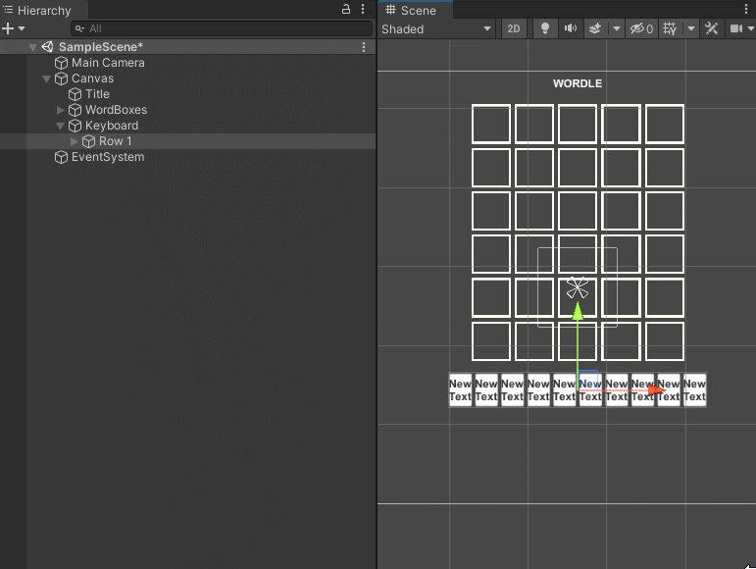Toggle the scene grid icon
Screen dimensions: 756x569
670,28
